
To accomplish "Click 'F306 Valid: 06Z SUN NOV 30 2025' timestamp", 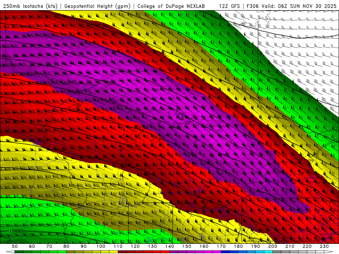I will (292, 6).
